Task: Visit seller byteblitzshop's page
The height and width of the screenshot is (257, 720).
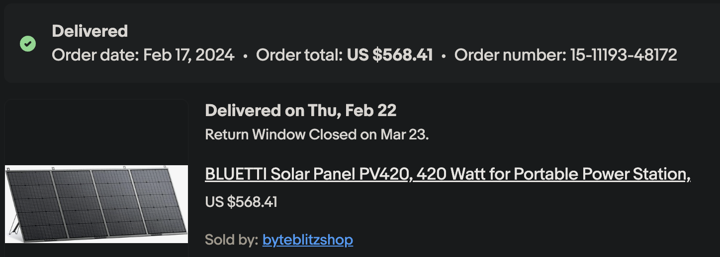Action: pyautogui.click(x=307, y=240)
